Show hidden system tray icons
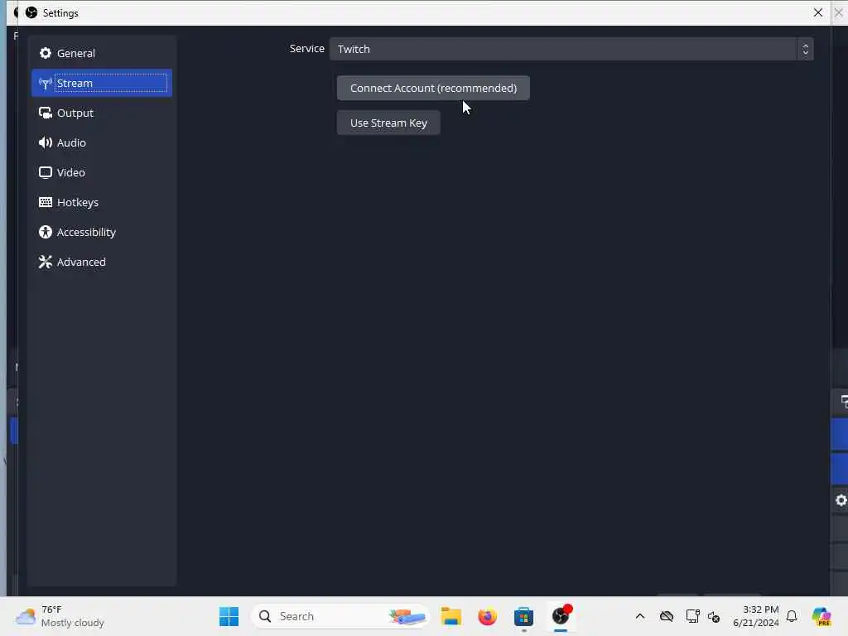The image size is (848, 636). (x=640, y=616)
